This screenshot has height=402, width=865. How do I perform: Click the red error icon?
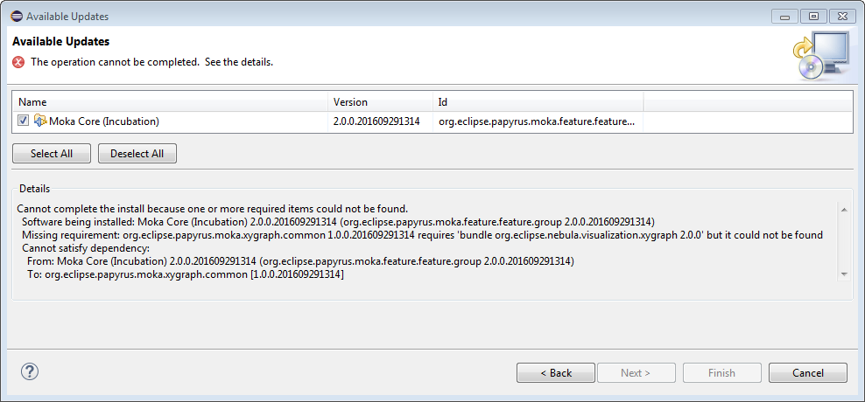(18, 62)
